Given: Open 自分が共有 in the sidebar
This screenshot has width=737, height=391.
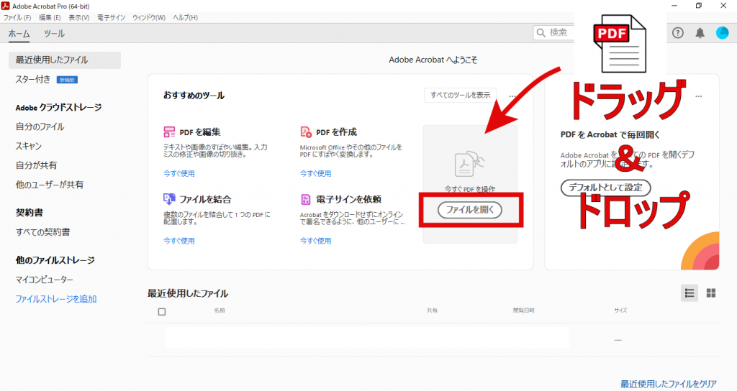Looking at the screenshot, I should click(36, 165).
